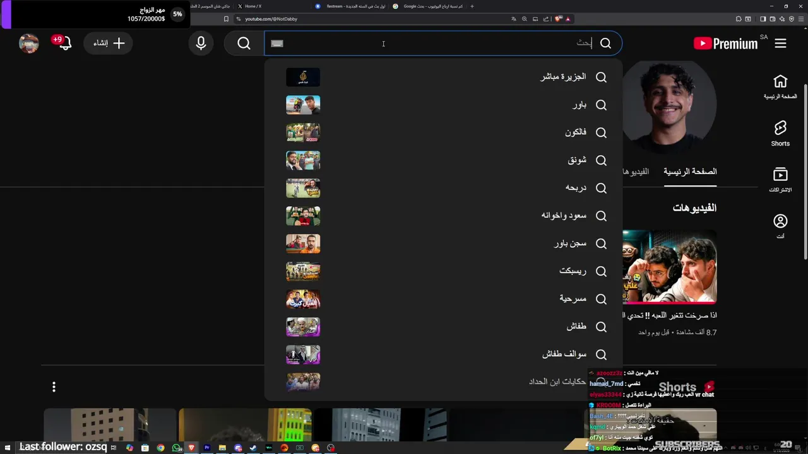Viewport: 808px width, 454px height.
Task: Click the search magnifier inside the search box
Action: click(x=605, y=44)
